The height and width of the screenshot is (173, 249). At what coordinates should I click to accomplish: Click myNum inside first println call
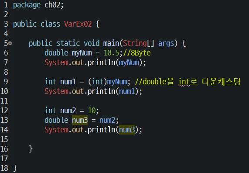pyautogui.click(x=129, y=63)
